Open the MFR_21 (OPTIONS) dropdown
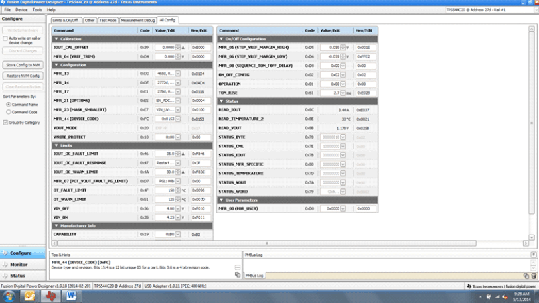This screenshot has width=539, height=303. click(178, 101)
